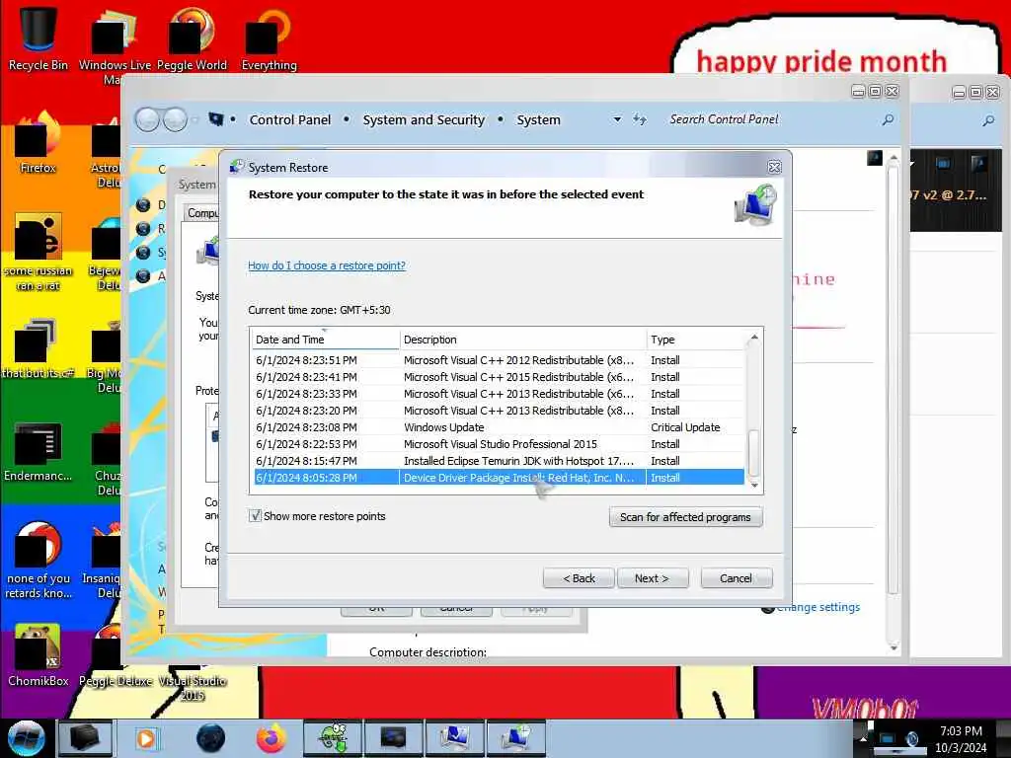Select restore point at 8:23:51 PM
This screenshot has height=758, width=1011.
(x=498, y=360)
